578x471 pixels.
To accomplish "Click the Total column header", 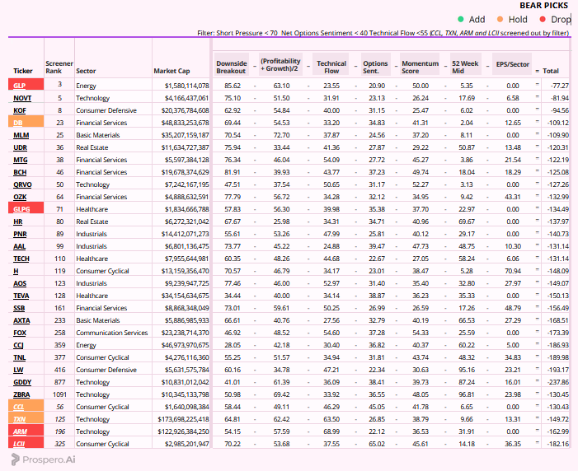I will click(551, 71).
